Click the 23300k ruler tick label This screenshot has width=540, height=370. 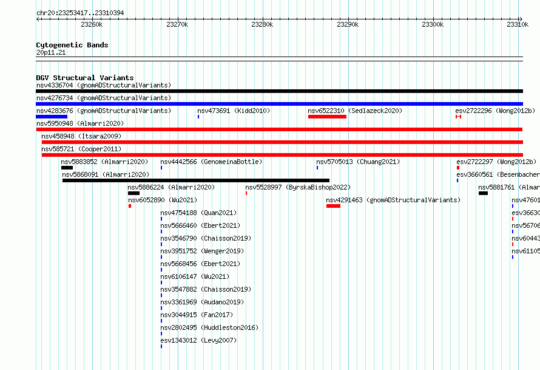coord(433,24)
